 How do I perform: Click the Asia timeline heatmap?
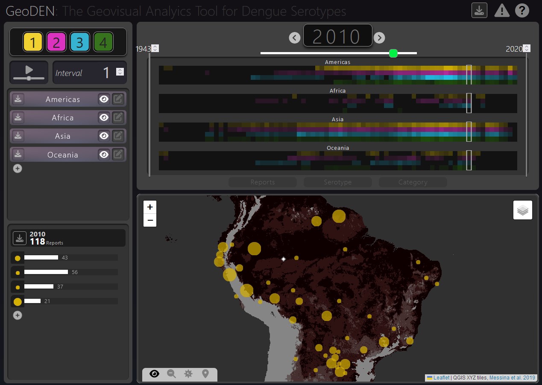tap(338, 132)
